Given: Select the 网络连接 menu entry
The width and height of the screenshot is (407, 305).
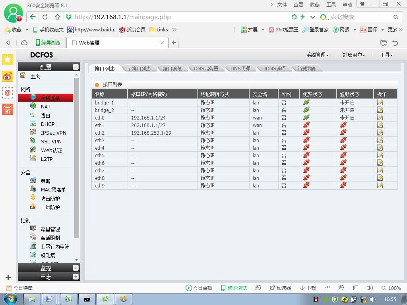Looking at the screenshot, I should (x=46, y=98).
